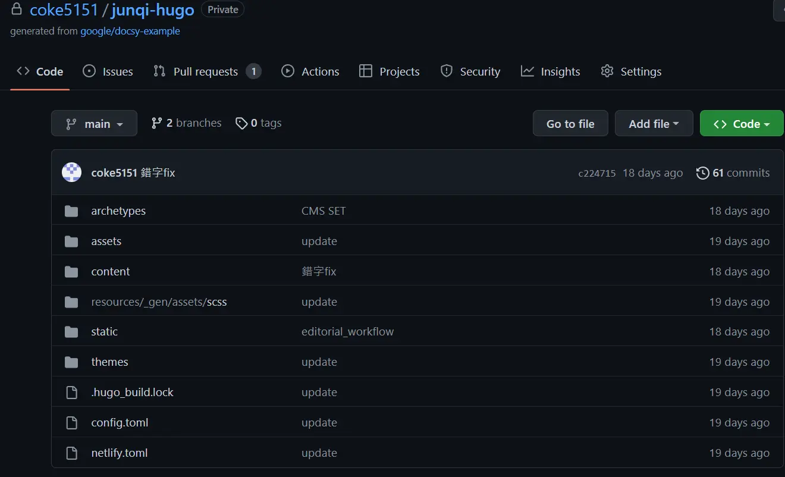Click the Go to file button
This screenshot has height=477, width=785.
570,123
